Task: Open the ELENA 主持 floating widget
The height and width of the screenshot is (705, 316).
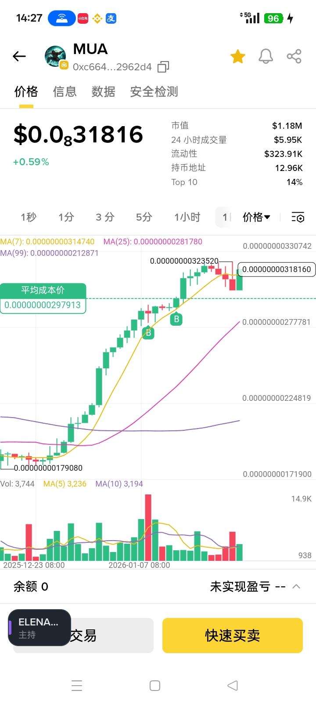Action: tap(39, 628)
